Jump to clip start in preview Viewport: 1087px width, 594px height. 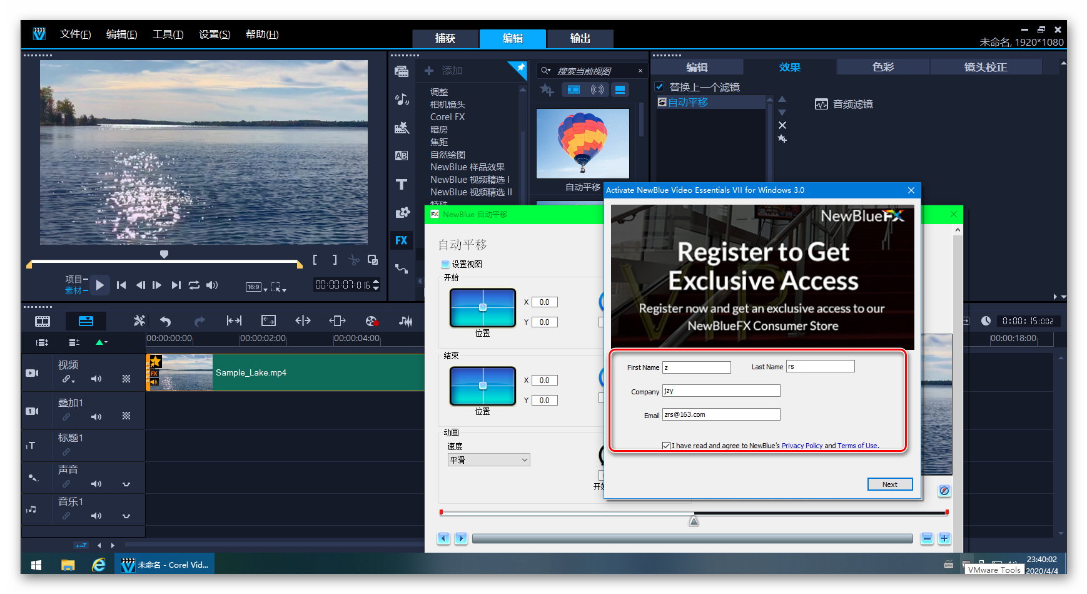[x=121, y=285]
